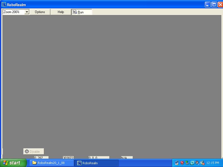Switch to RoboRealm20_1_08 folder in taskbar
223x167 pixels.
52,163
